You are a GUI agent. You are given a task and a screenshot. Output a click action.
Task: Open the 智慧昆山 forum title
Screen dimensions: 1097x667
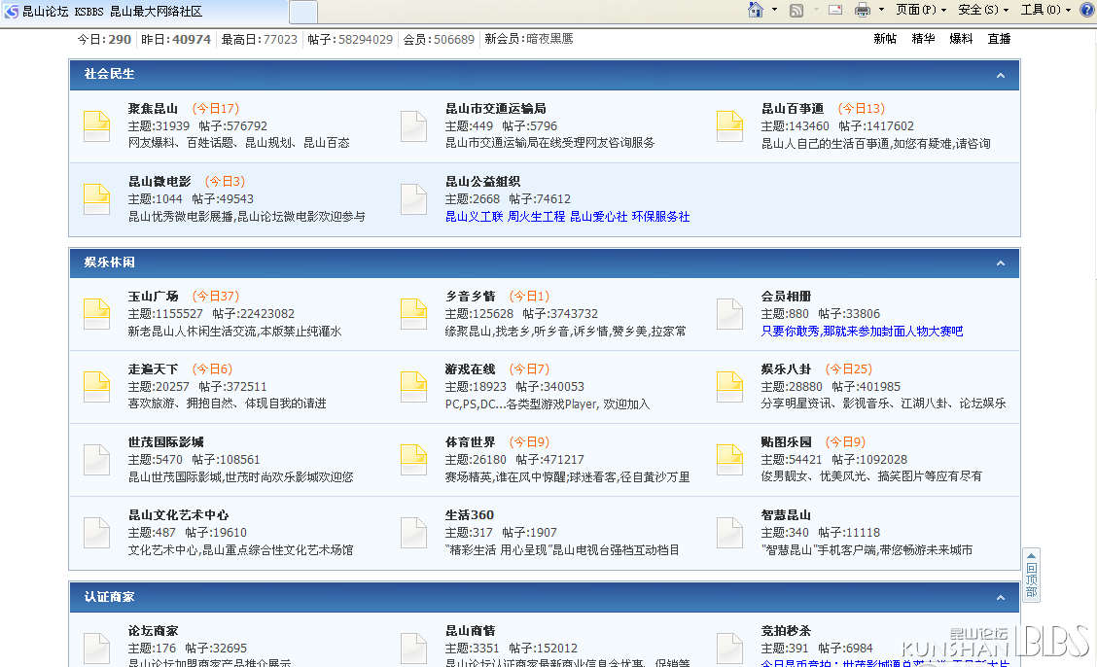pyautogui.click(x=787, y=515)
